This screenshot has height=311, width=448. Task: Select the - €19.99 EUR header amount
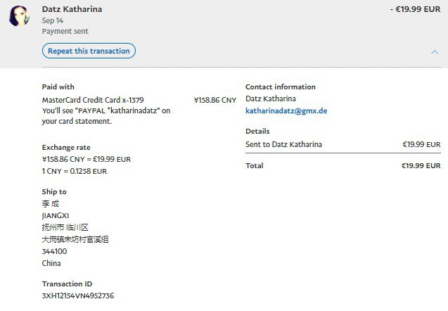click(x=414, y=9)
